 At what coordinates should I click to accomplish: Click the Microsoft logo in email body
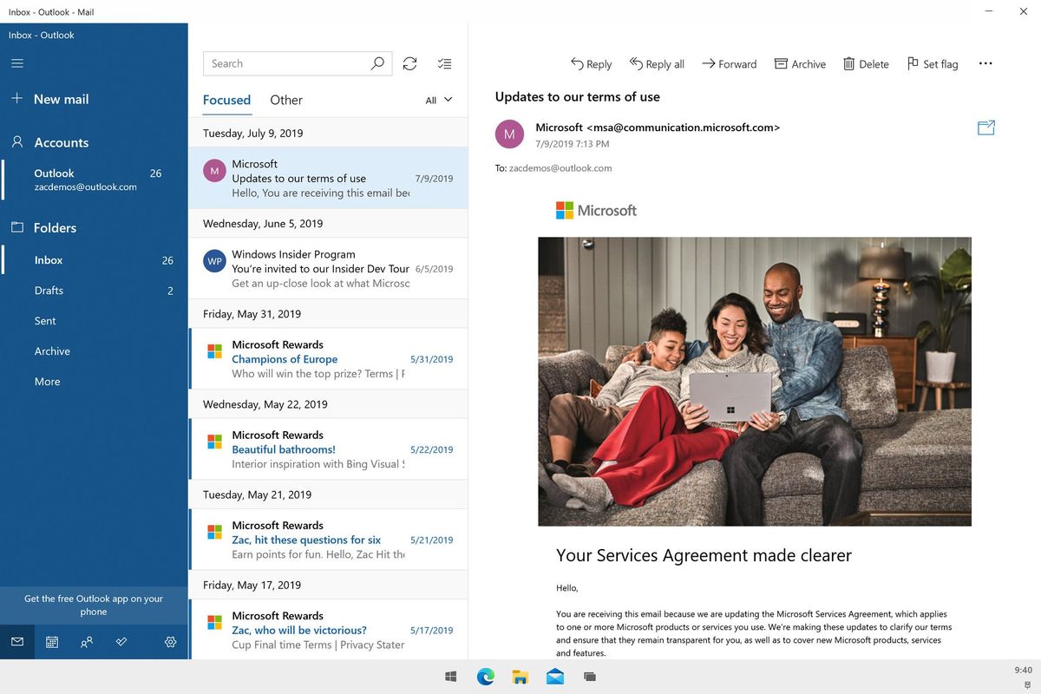[596, 210]
